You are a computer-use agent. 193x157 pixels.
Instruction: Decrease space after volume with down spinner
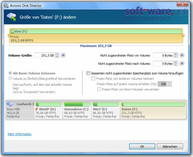(x=176, y=65)
